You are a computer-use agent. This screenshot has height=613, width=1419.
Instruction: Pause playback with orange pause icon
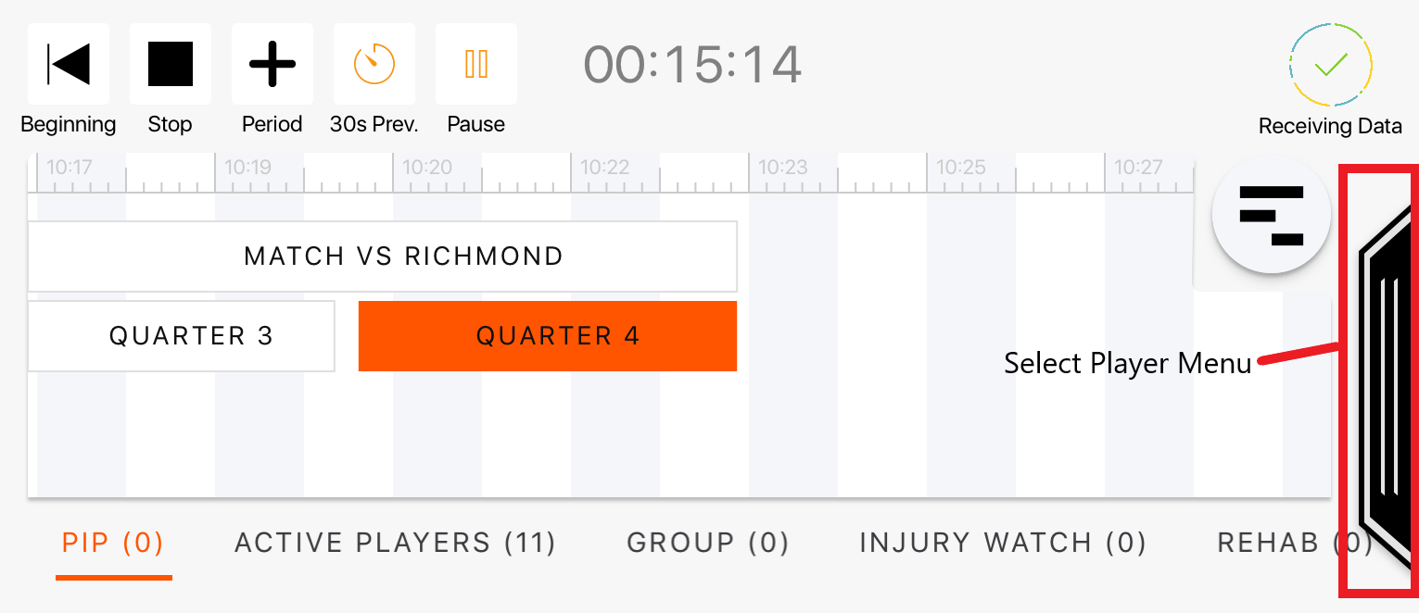click(x=476, y=64)
